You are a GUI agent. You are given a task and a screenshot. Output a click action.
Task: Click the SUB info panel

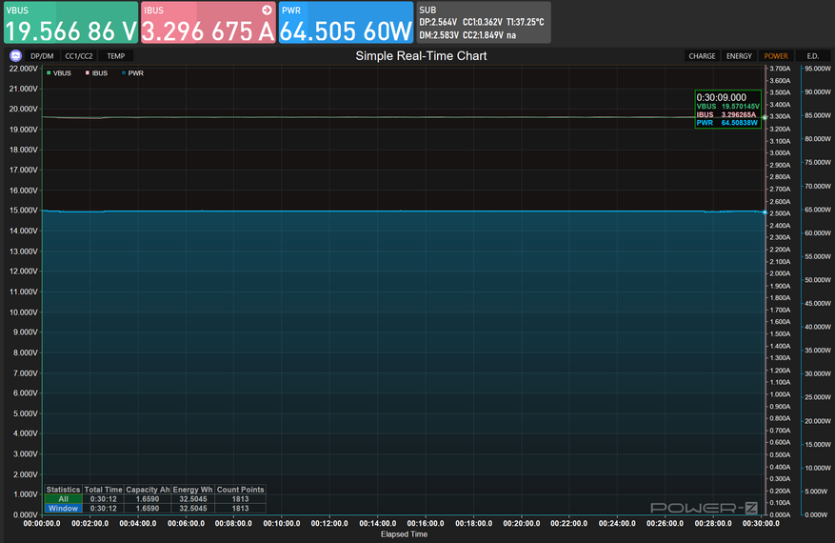point(484,22)
